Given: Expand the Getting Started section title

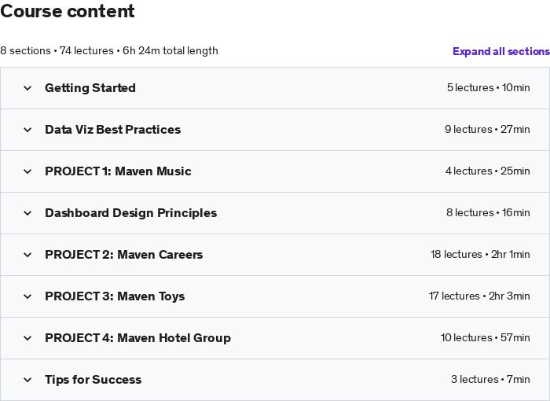Looking at the screenshot, I should coord(90,88).
